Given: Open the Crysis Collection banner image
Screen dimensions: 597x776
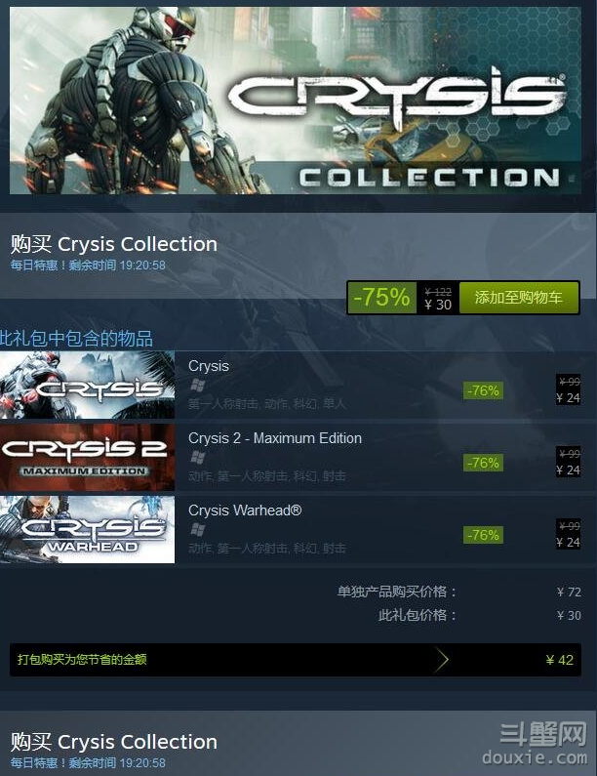Looking at the screenshot, I should (296, 100).
